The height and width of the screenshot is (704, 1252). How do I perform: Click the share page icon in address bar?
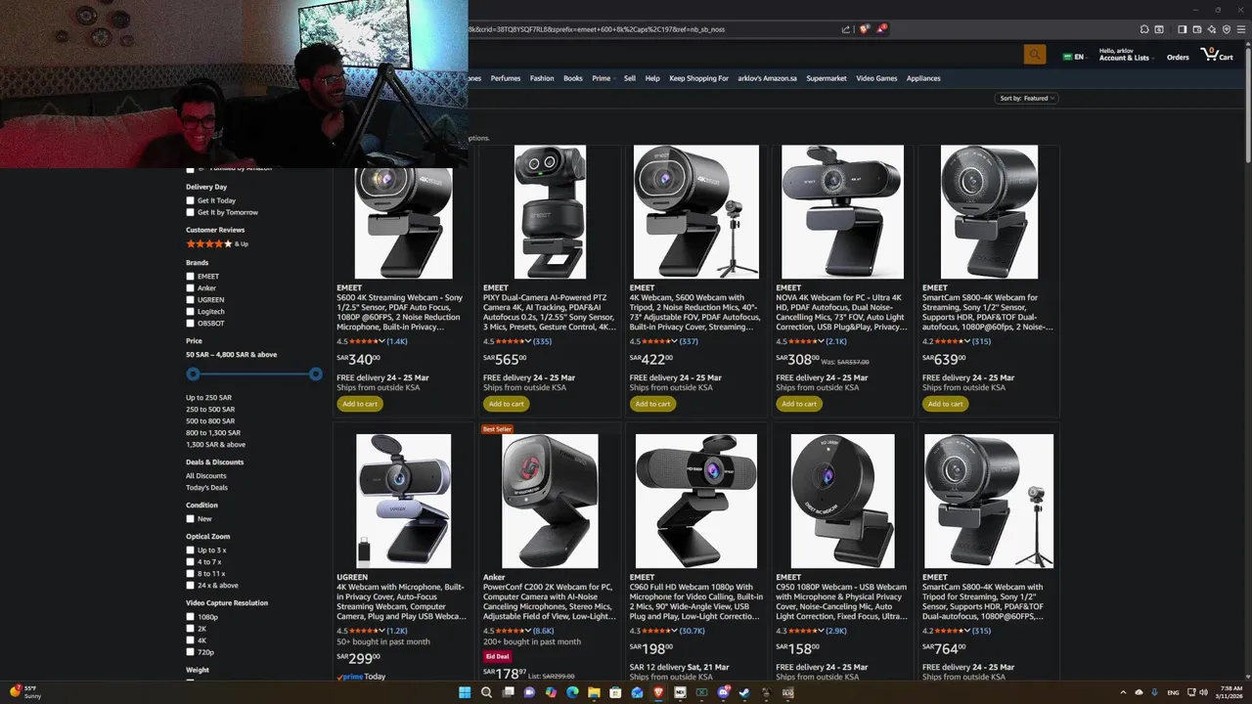(x=845, y=29)
